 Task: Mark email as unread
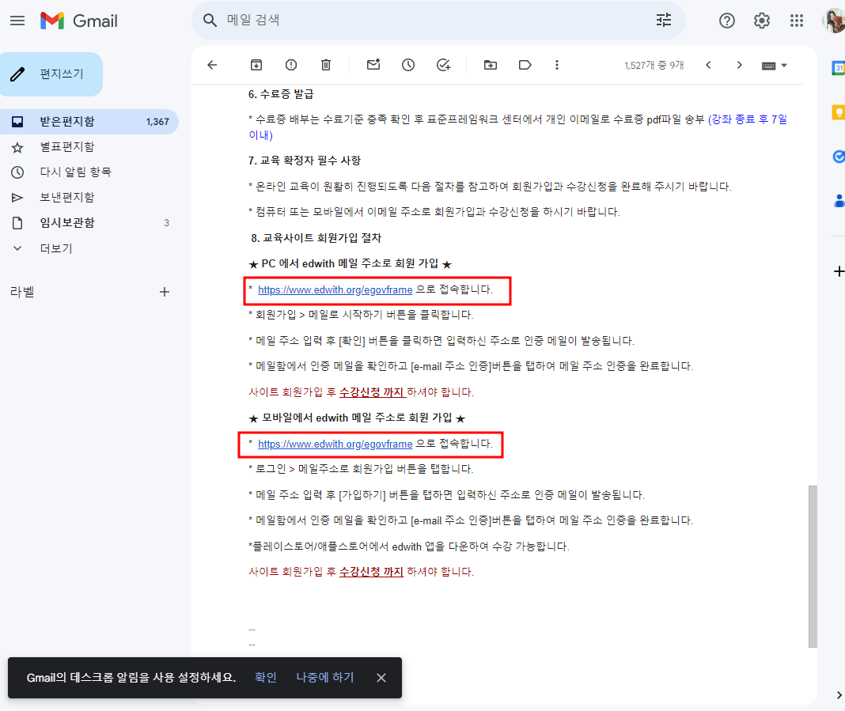(373, 65)
